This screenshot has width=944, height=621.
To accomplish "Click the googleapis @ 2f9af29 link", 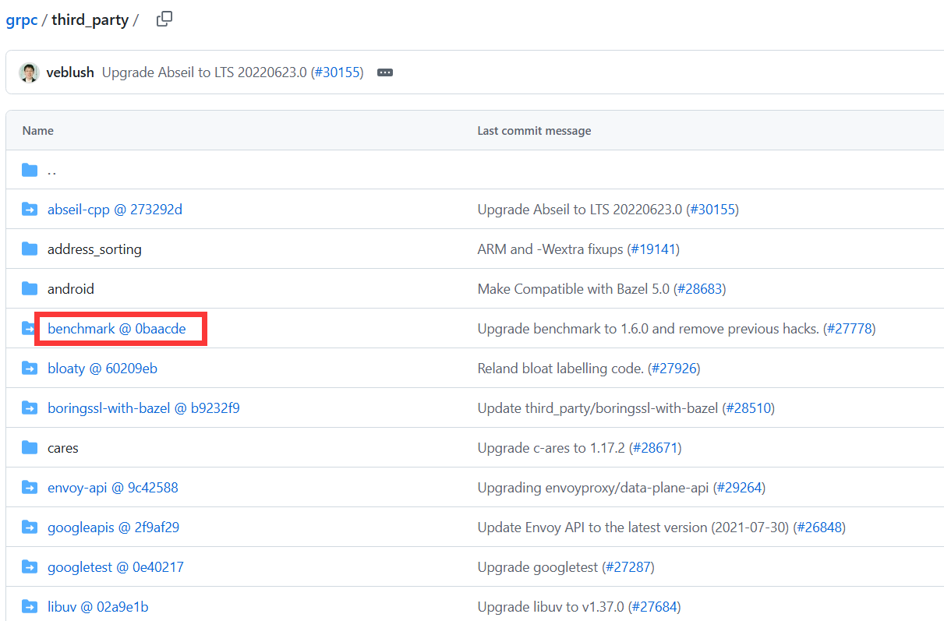I will [113, 527].
